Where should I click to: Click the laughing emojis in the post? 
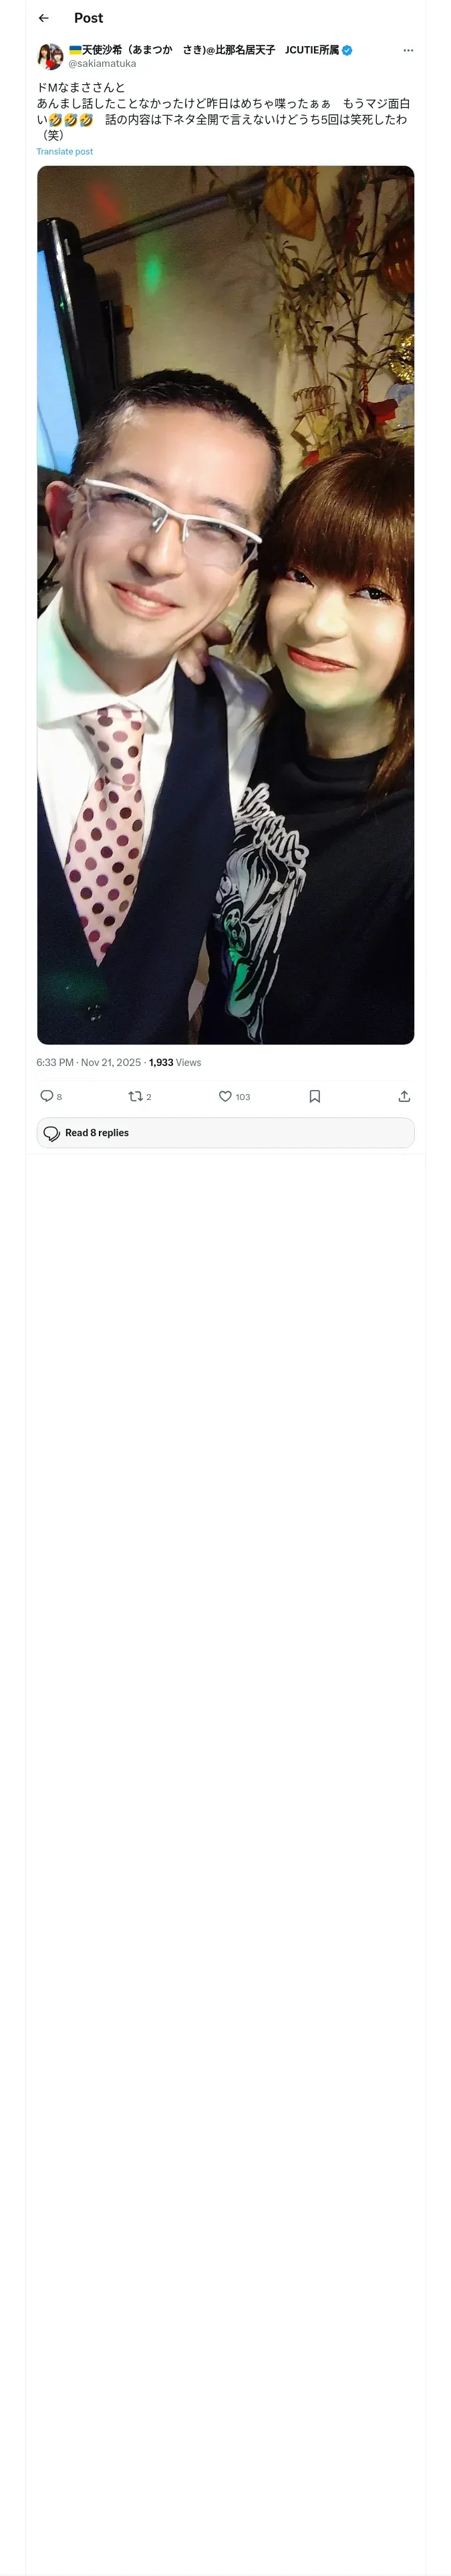[71, 120]
